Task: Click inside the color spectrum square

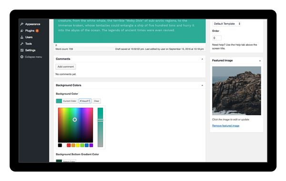Action: (x=75, y=125)
